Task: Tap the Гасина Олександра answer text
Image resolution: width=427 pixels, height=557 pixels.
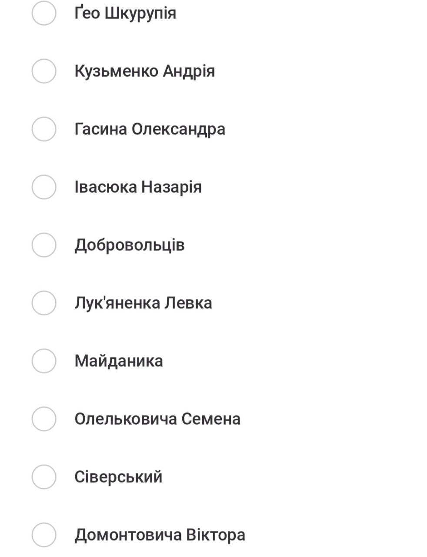Action: [150, 129]
